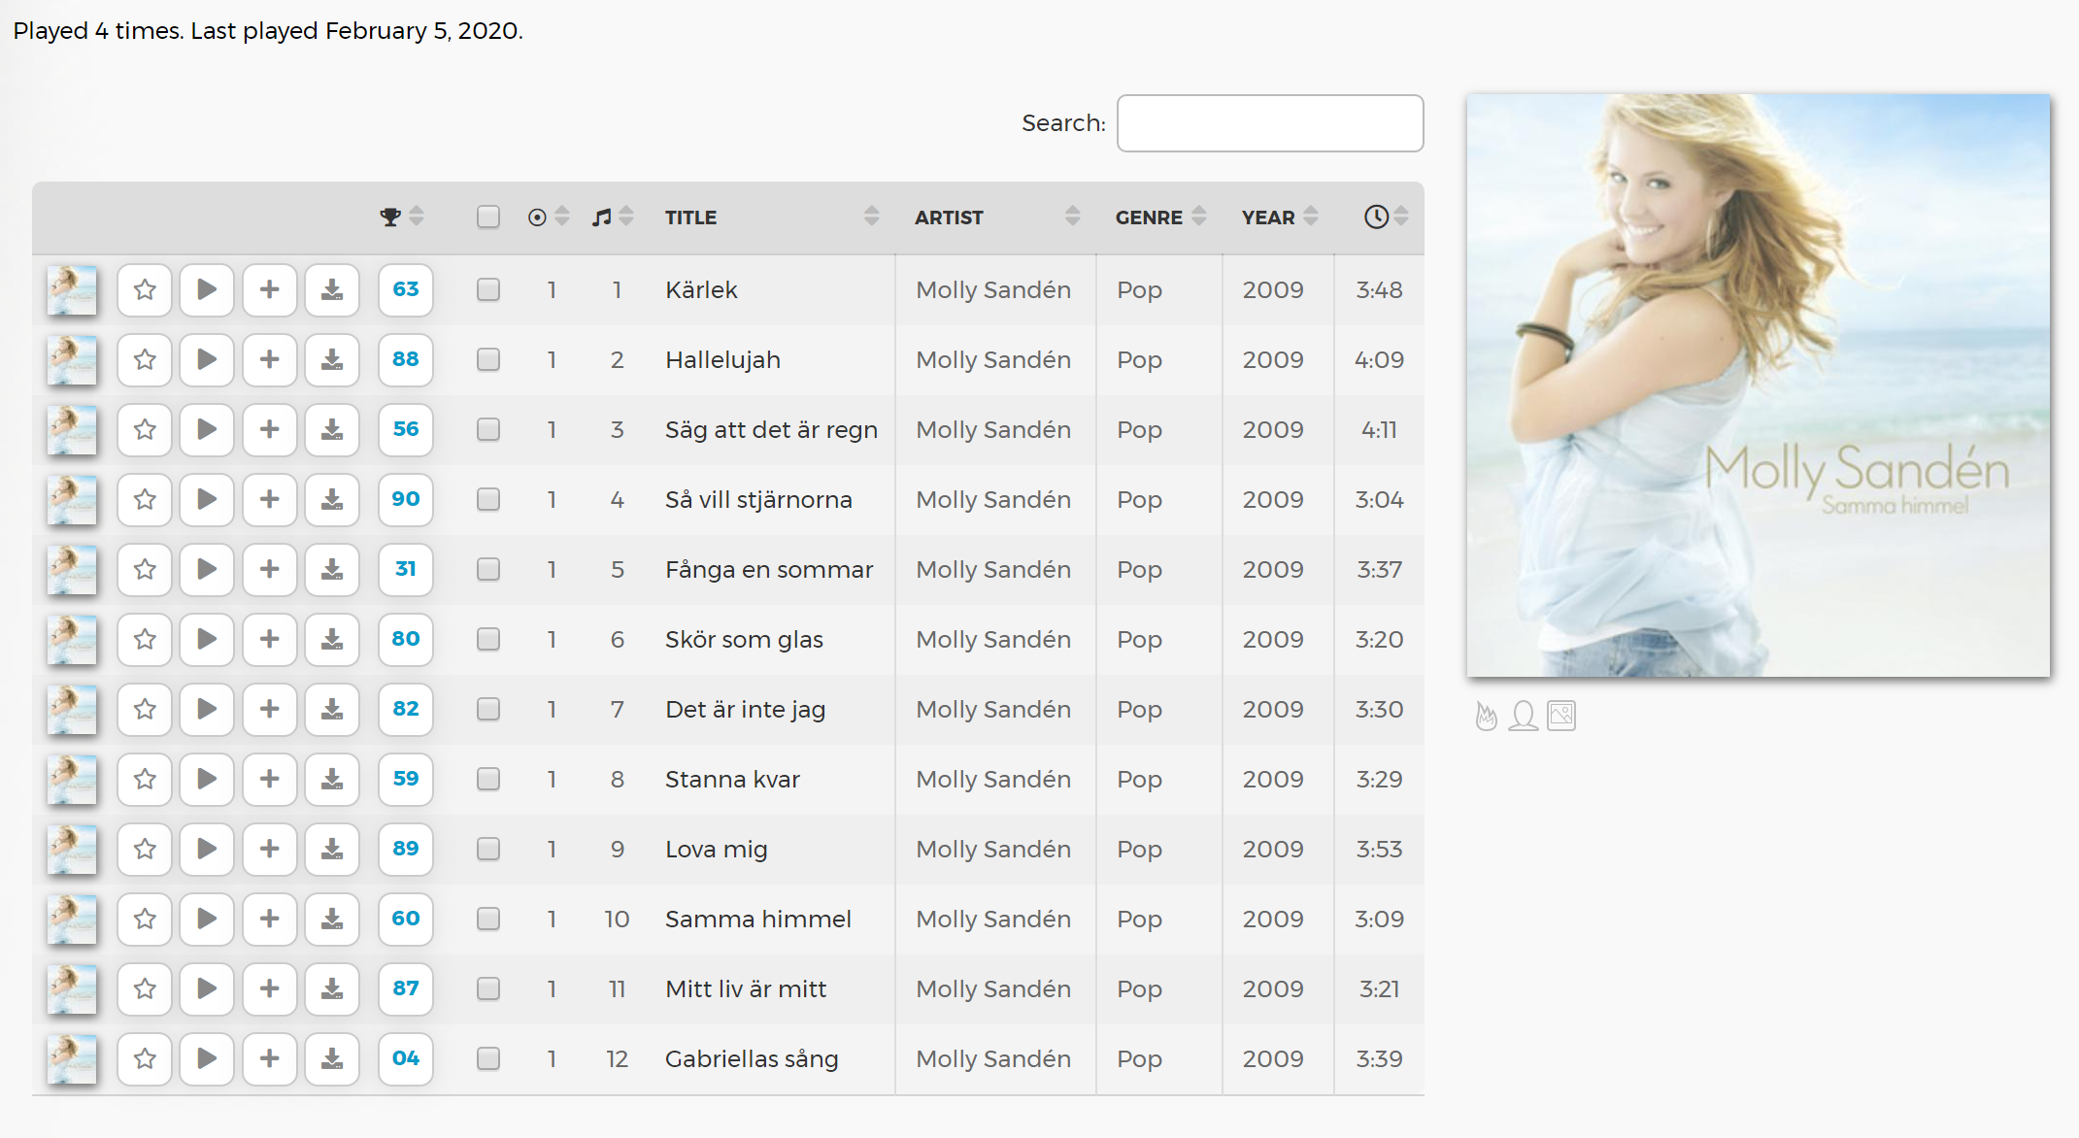The height and width of the screenshot is (1138, 2079).
Task: Download Gabriellas sång track
Action: (x=332, y=1058)
